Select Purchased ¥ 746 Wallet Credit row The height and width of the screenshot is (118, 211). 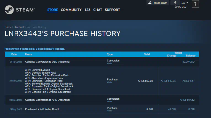pos(102,109)
